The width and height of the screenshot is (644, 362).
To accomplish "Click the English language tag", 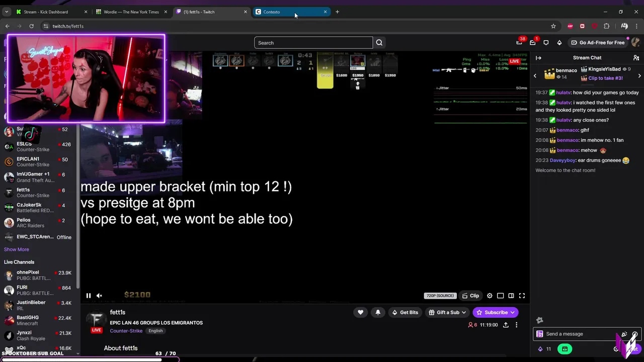I will 155,331.
